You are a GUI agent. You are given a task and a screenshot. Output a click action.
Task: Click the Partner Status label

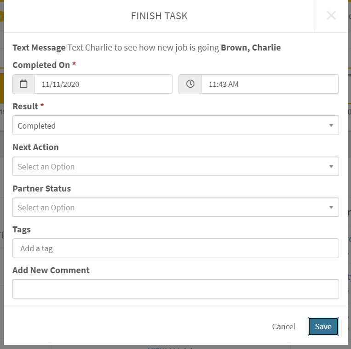point(41,188)
